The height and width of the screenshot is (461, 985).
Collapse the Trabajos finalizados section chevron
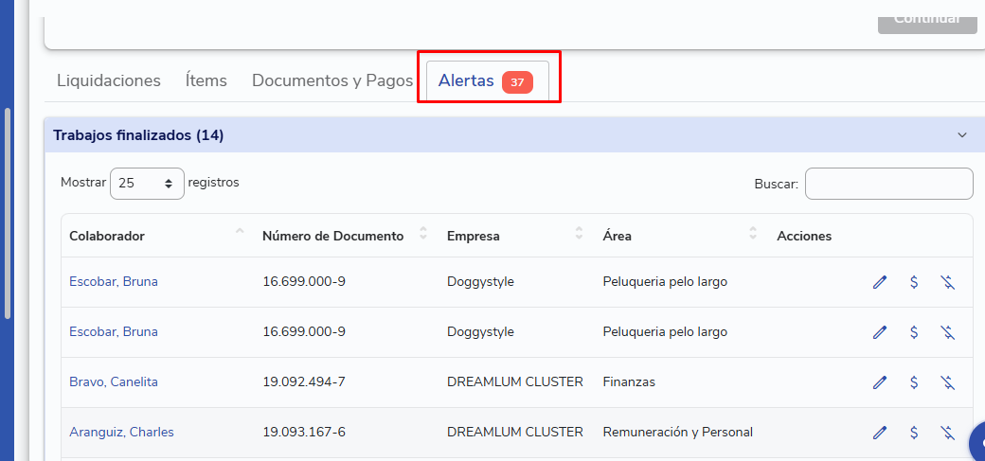961,135
